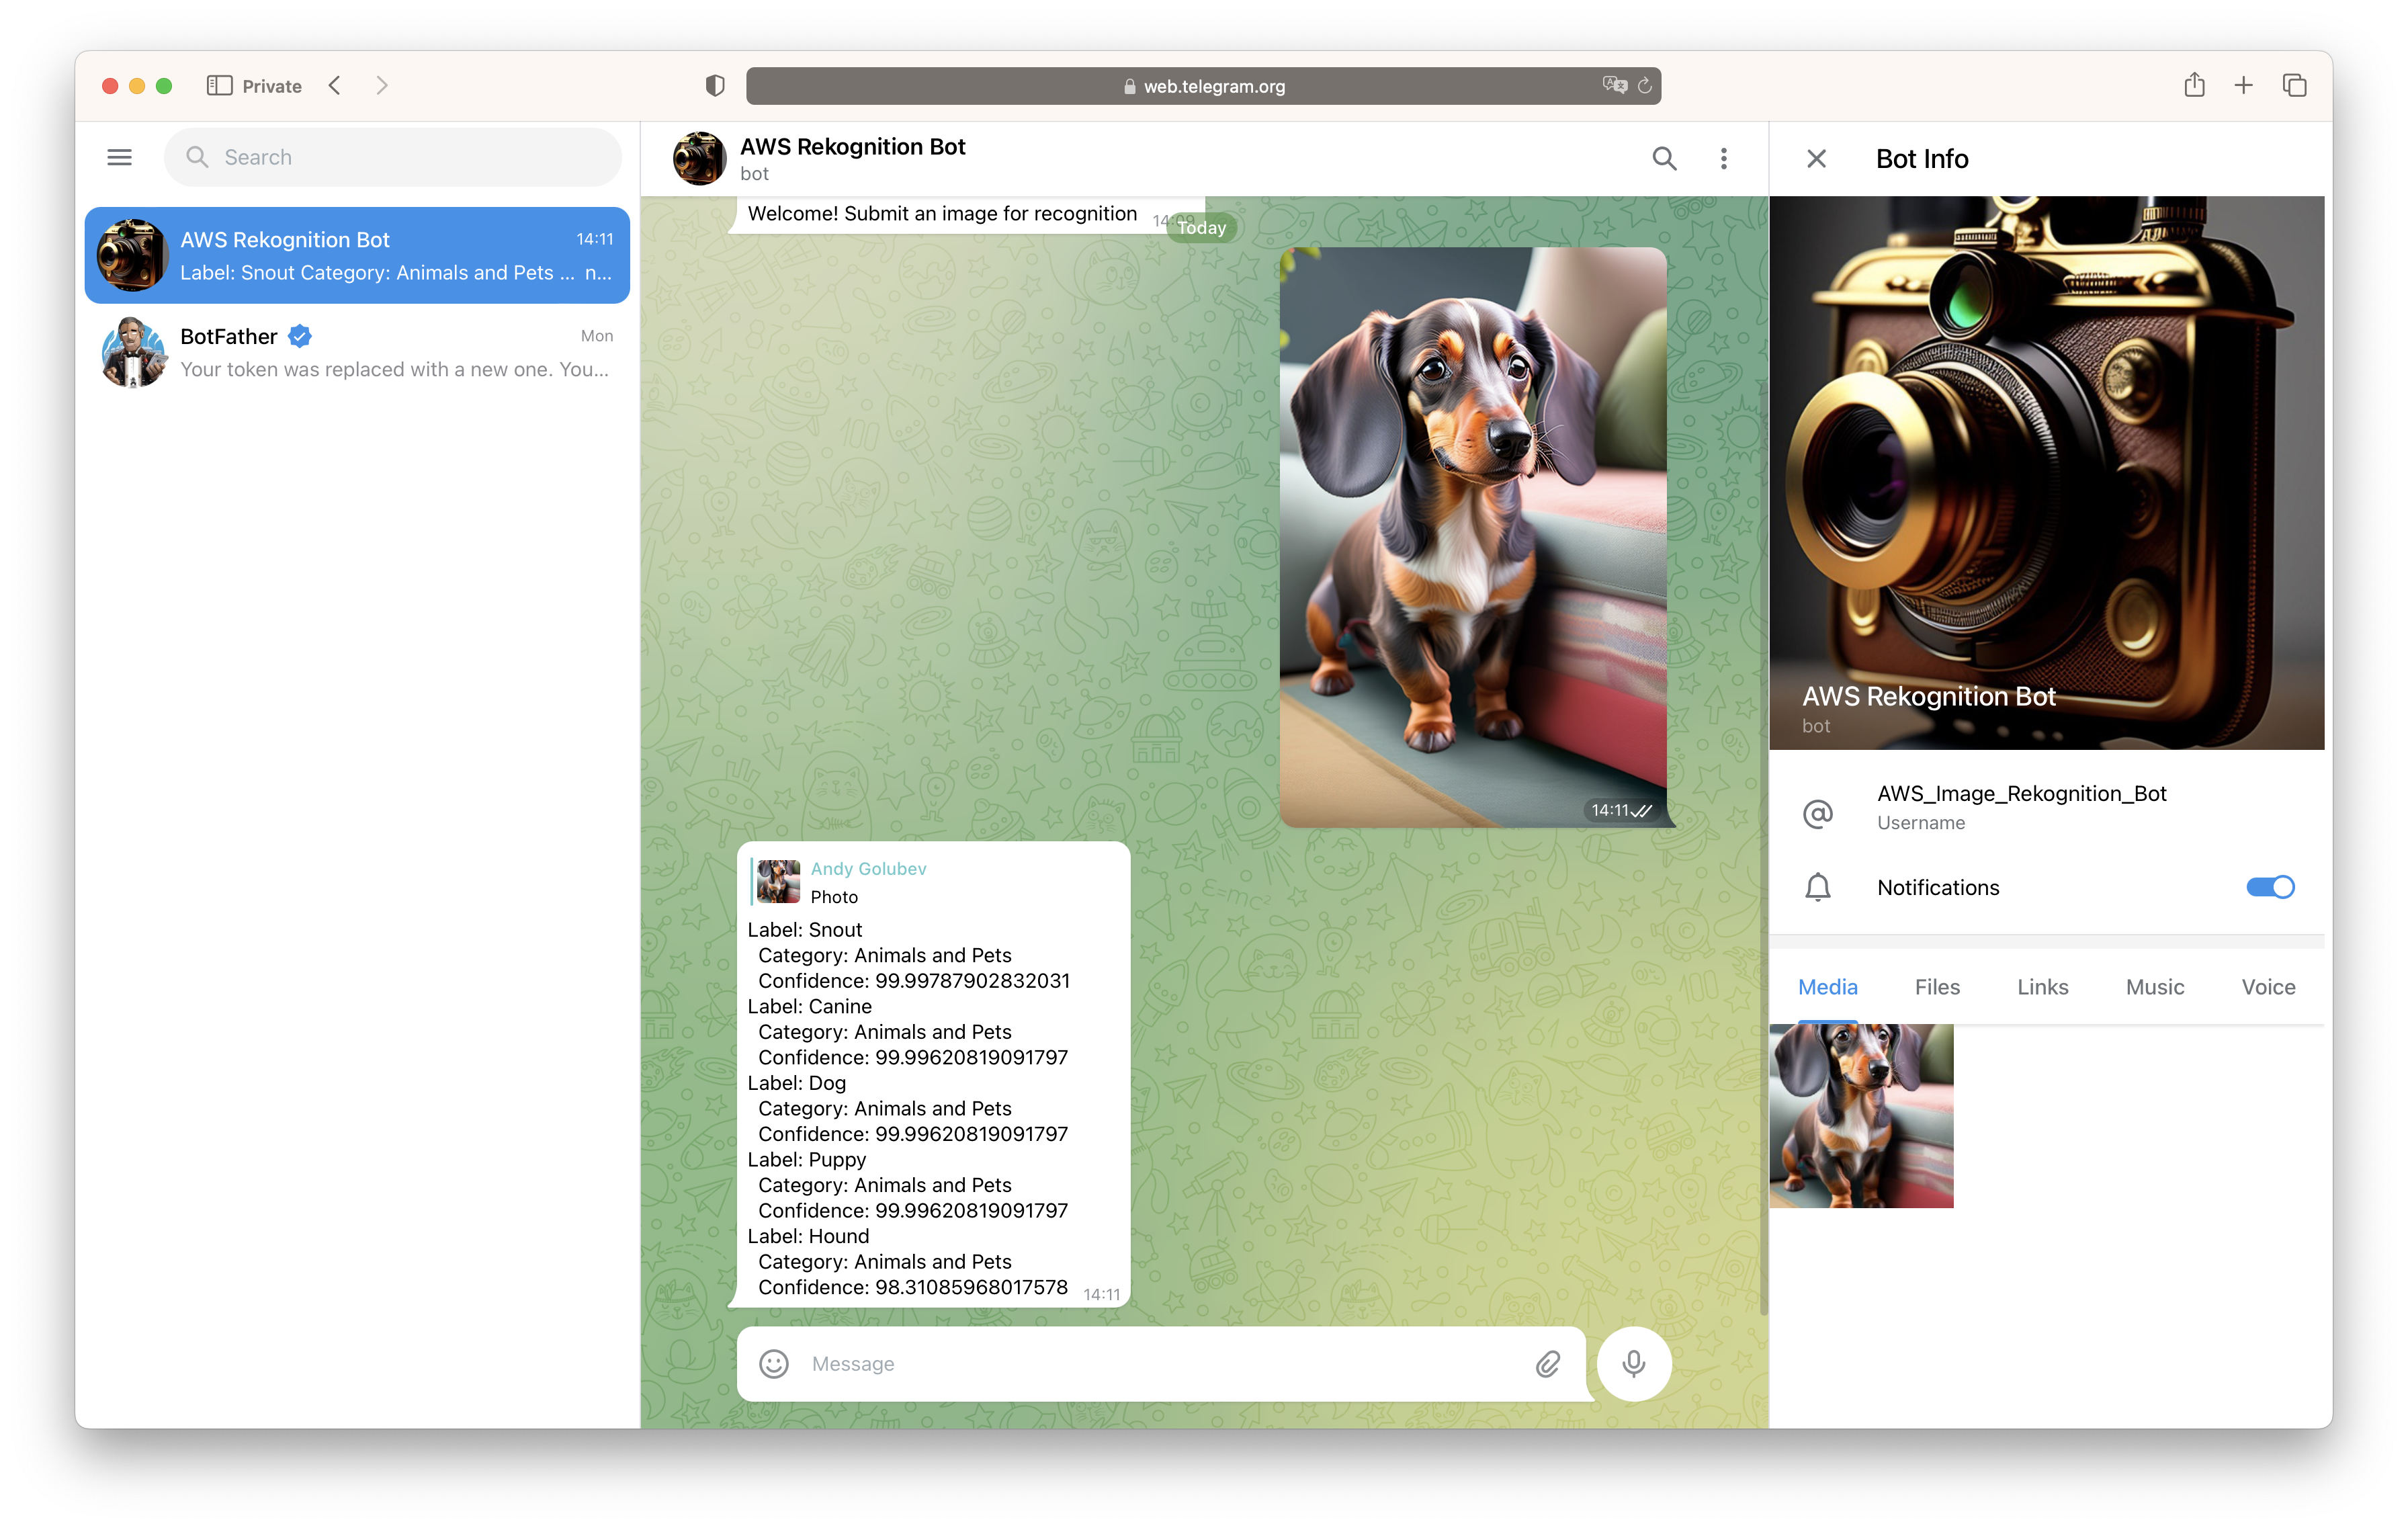This screenshot has height=1528, width=2408.
Task: Click the Message input field
Action: [x=1160, y=1363]
